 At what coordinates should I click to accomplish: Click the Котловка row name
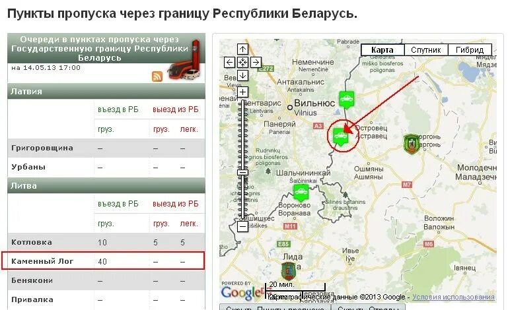click(x=32, y=242)
